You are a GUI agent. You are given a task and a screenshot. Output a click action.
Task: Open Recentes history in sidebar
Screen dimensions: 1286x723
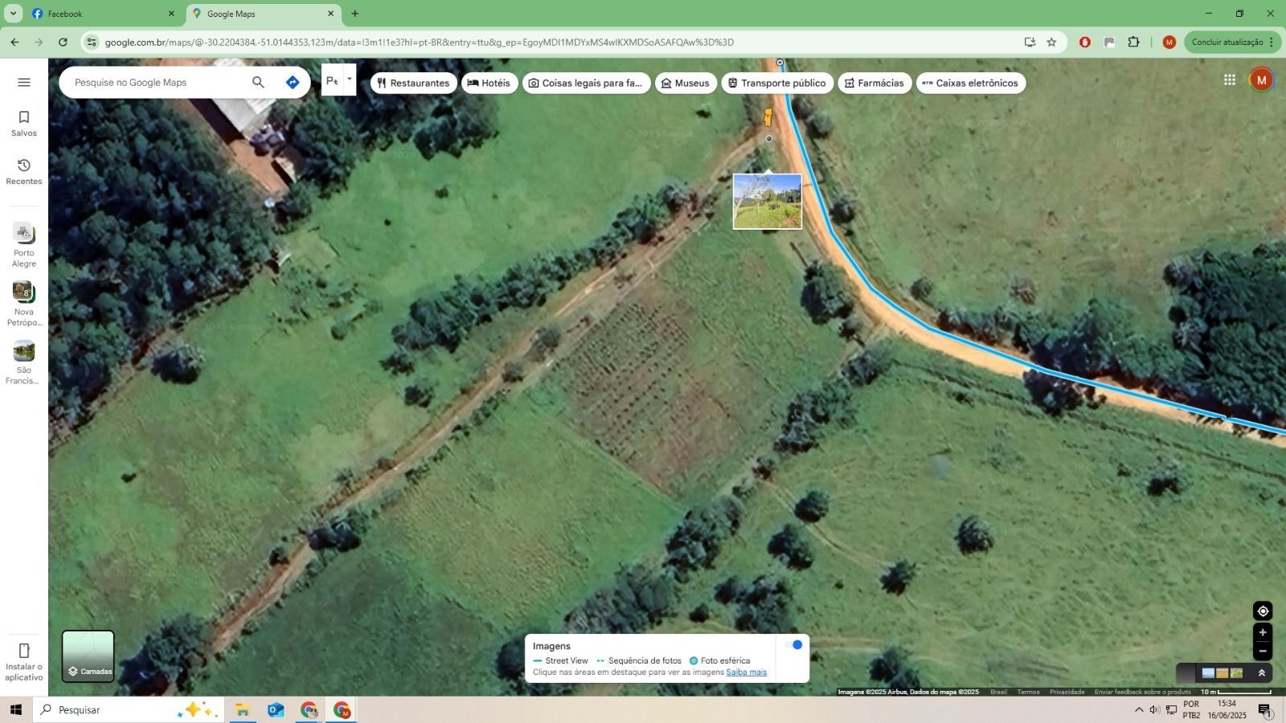[24, 171]
